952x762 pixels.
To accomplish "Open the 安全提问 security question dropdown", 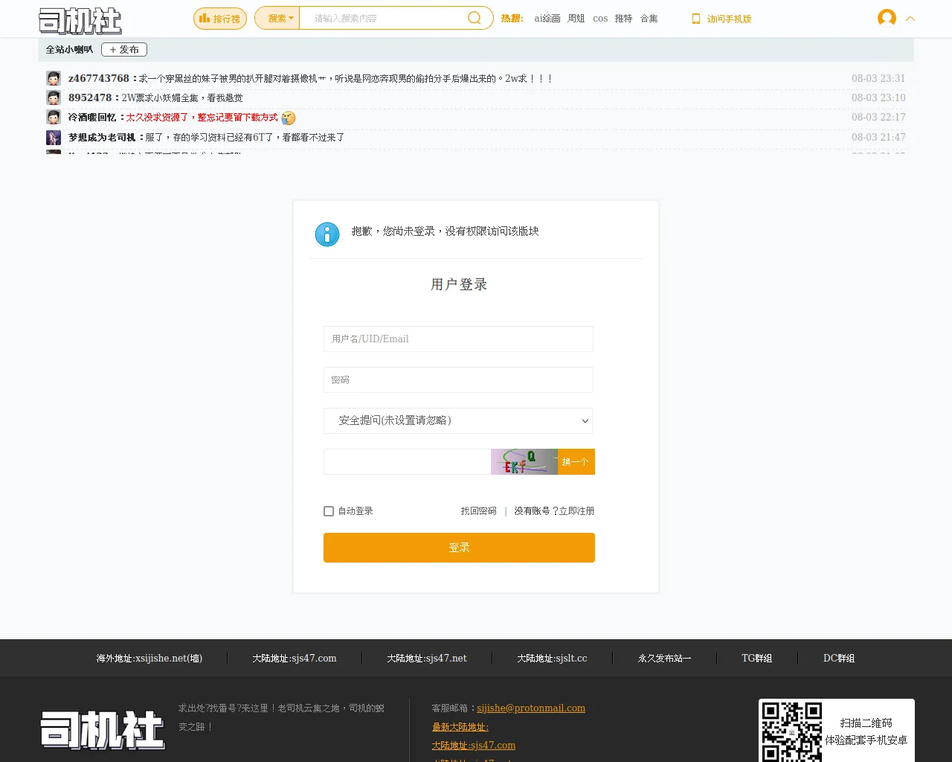I will [x=458, y=420].
